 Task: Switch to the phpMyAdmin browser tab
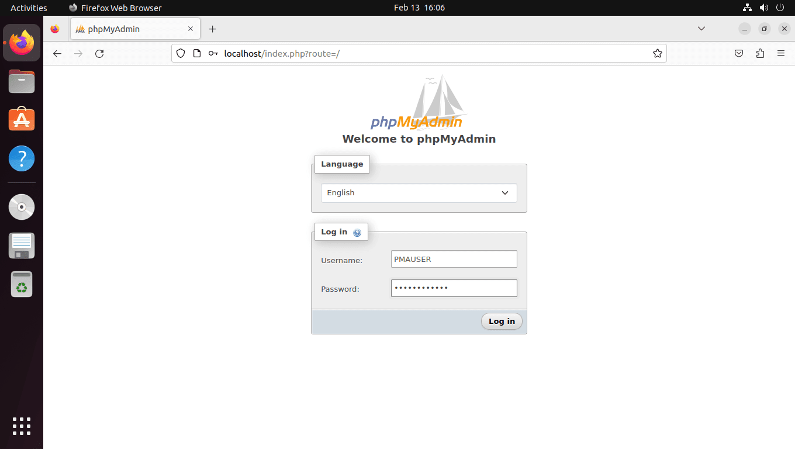pos(129,29)
